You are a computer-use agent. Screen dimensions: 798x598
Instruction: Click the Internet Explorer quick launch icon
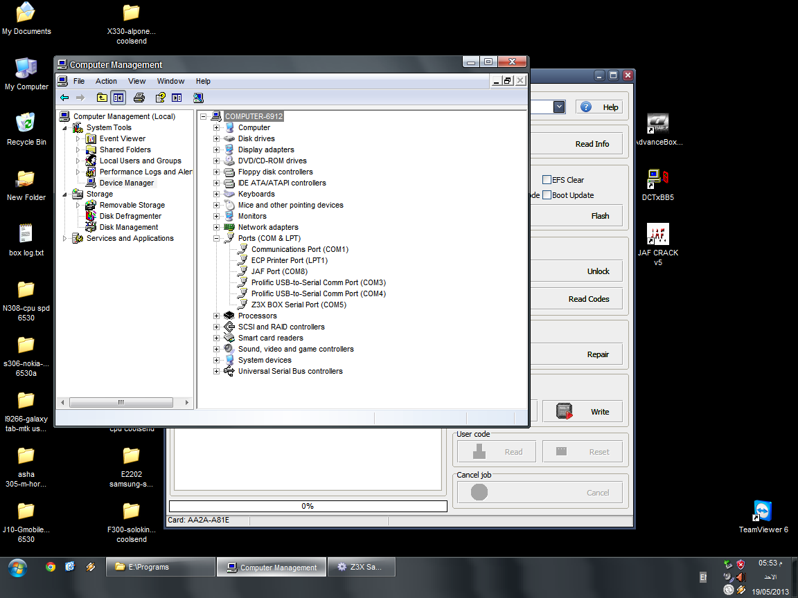coord(70,566)
